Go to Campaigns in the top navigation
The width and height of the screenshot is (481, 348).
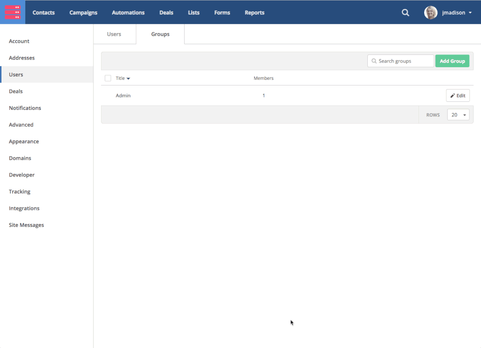pyautogui.click(x=83, y=13)
